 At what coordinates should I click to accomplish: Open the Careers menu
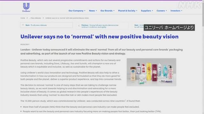click(x=162, y=11)
